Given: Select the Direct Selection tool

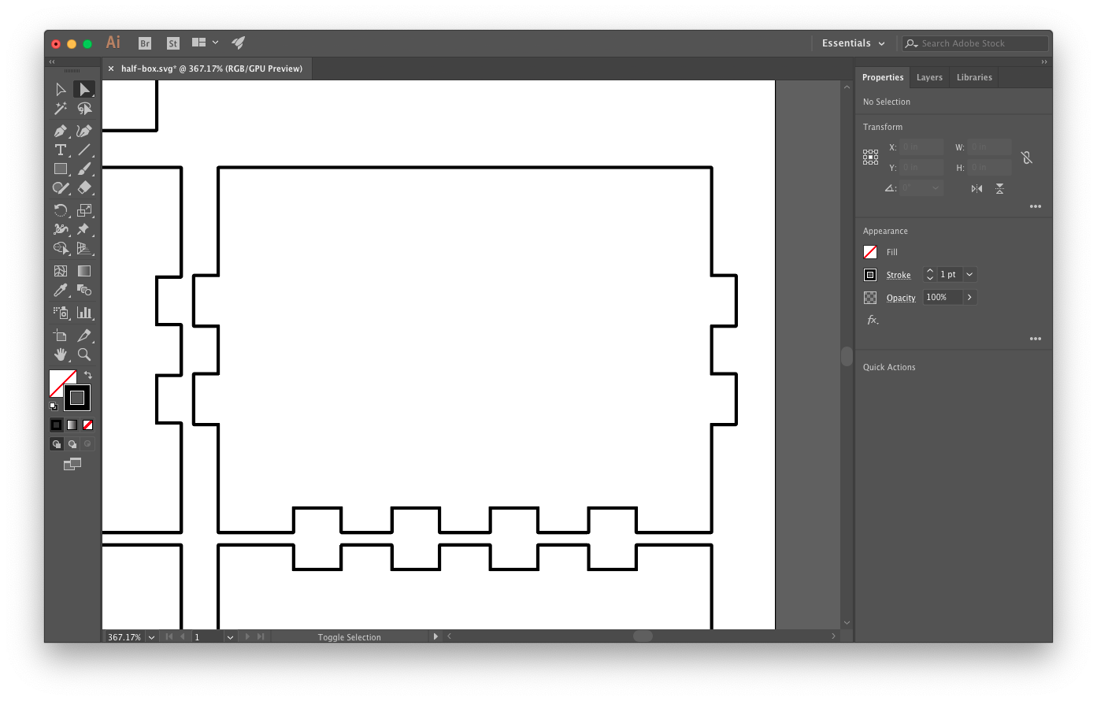Looking at the screenshot, I should (84, 89).
